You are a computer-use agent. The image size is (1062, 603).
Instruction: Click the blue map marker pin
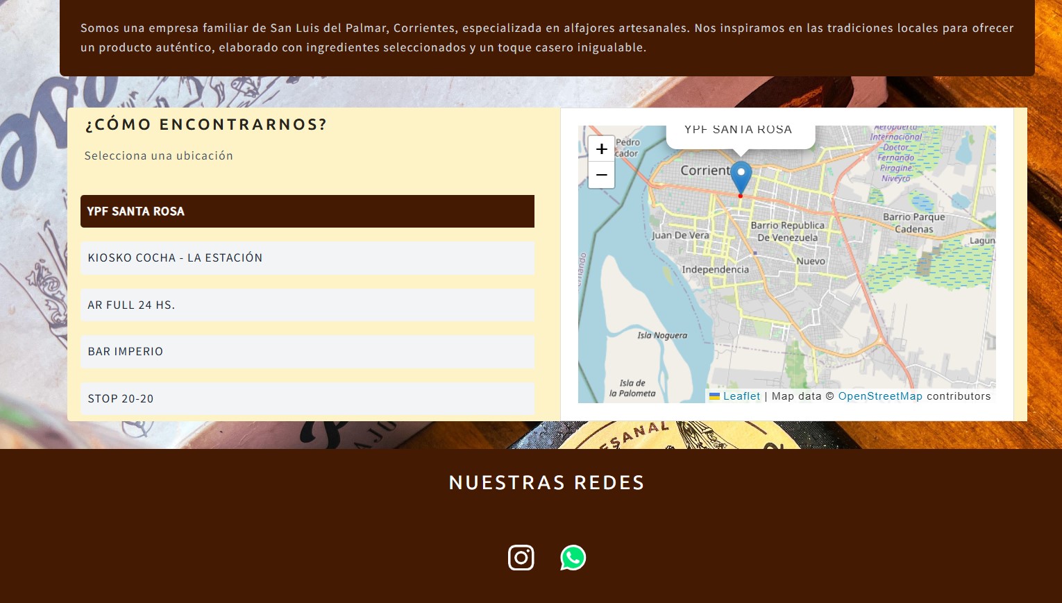coord(741,176)
